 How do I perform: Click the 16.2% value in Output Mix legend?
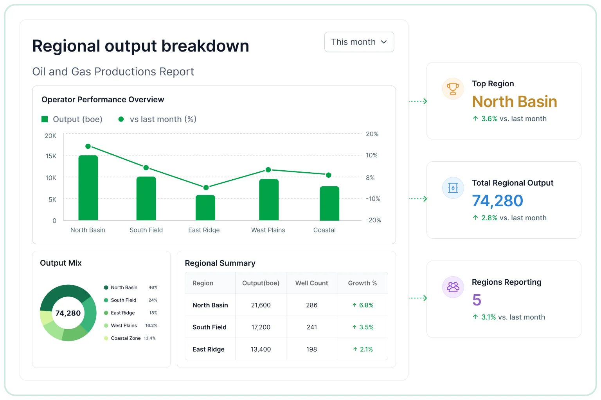tap(151, 325)
